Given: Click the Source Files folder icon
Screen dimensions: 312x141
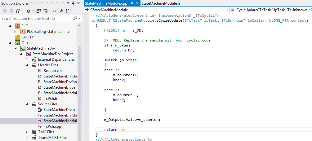Looking at the screenshot, I should (34, 104).
